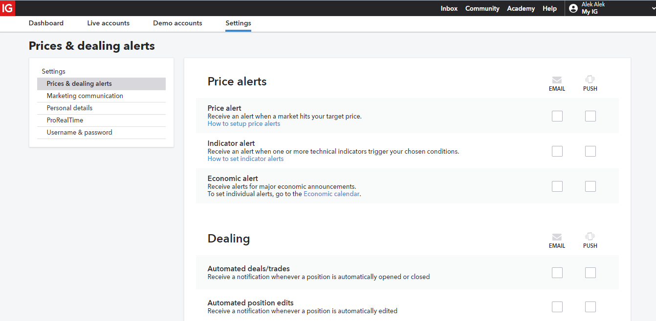
Task: Enable email for Price alert
Action: pyautogui.click(x=557, y=116)
